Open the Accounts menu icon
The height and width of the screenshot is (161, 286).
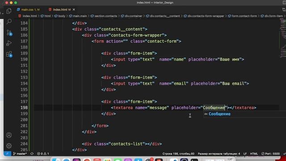[9, 135]
